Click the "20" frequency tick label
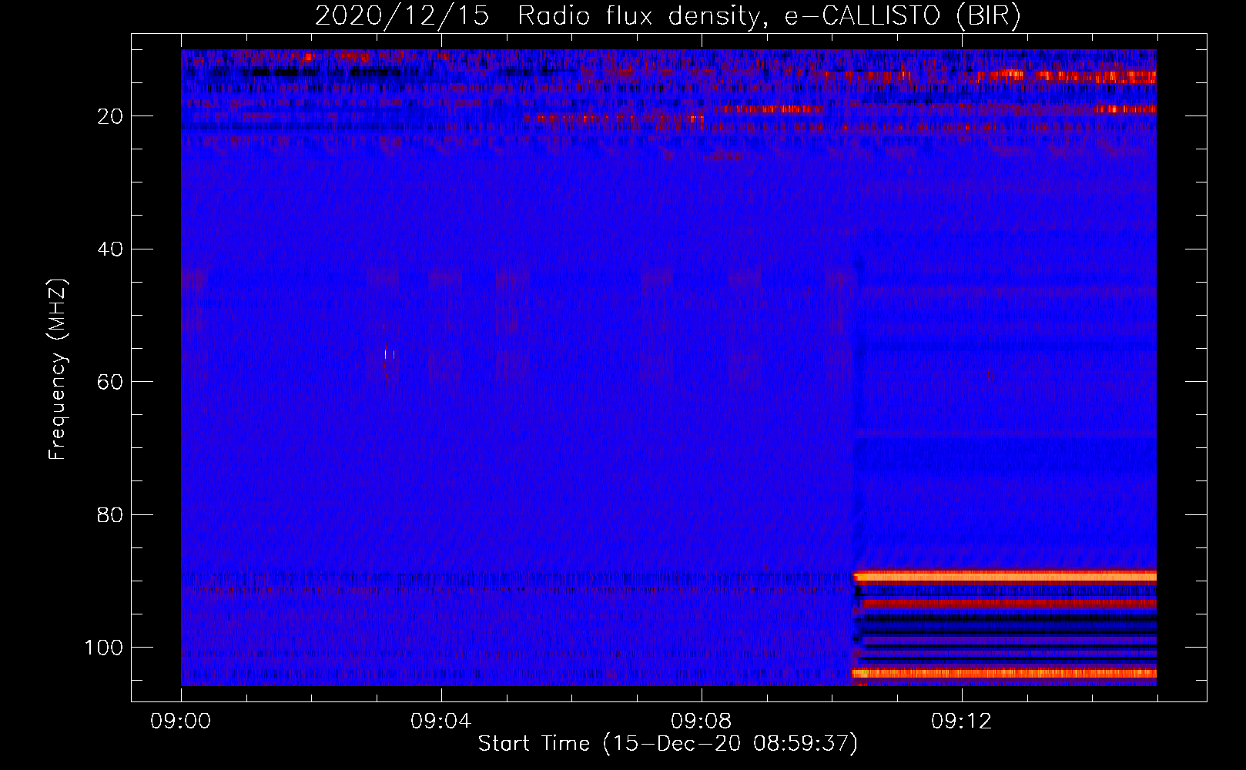Screen dimensions: 1246x770 point(110,116)
